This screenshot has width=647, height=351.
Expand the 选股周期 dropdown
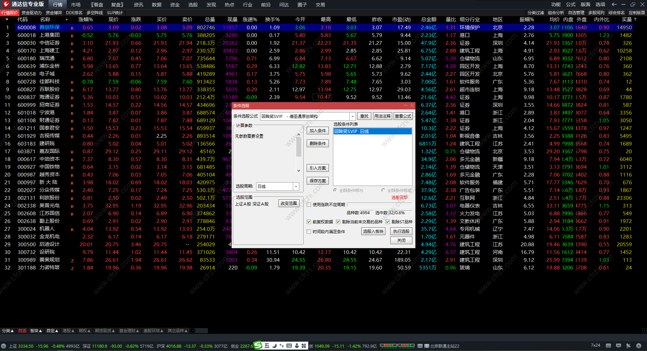(x=296, y=187)
